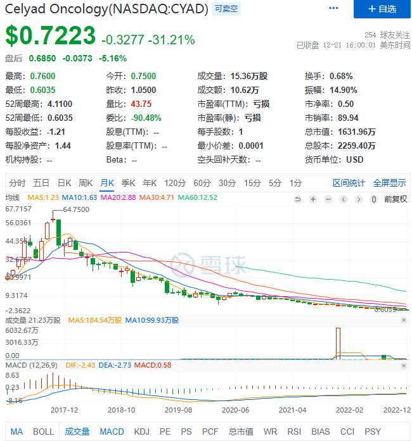Screen dimensions: 412x441
Task: Click the tall red volume spike bar
Action: [x=338, y=344]
